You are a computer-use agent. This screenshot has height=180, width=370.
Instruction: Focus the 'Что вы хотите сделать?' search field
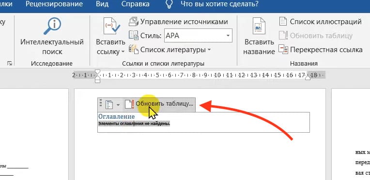(219, 4)
